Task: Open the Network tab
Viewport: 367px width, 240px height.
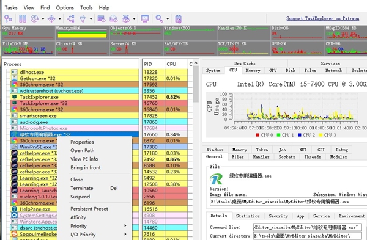Action: point(333,71)
